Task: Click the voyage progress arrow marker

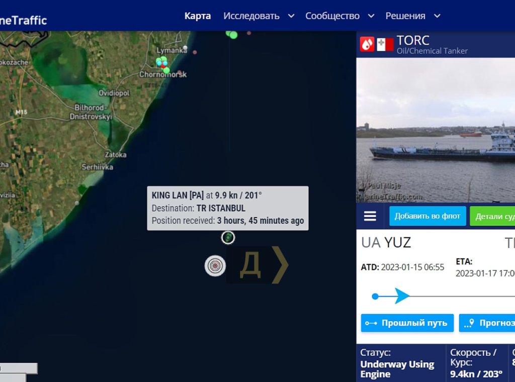Action: pyautogui.click(x=402, y=296)
